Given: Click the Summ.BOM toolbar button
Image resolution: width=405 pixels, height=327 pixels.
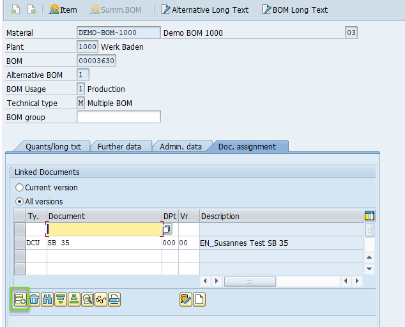Looking at the screenshot, I should [x=116, y=10].
